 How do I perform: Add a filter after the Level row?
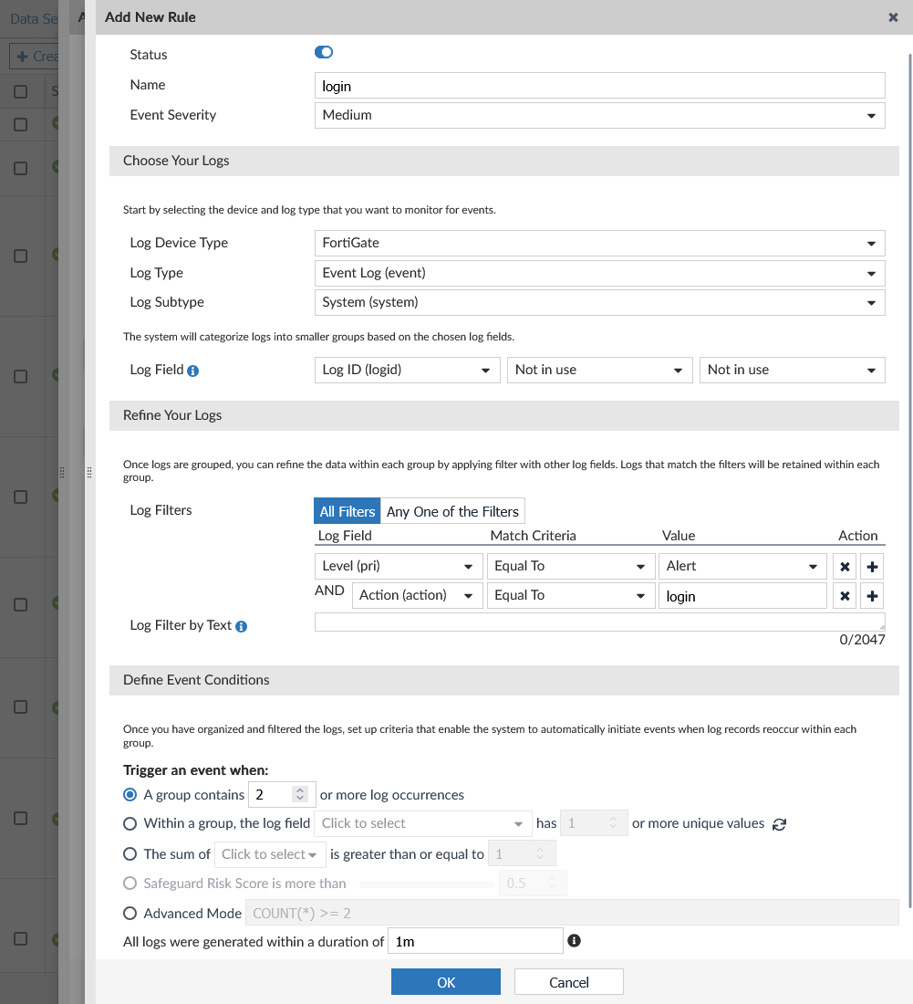(873, 567)
